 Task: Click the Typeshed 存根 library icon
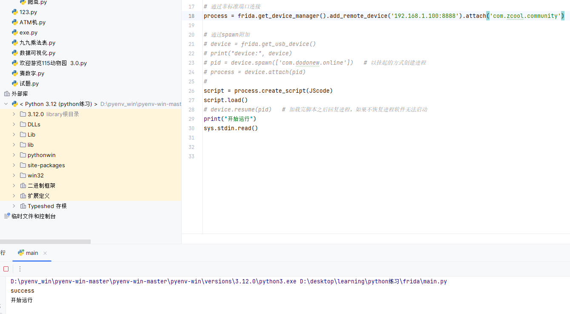[23, 206]
